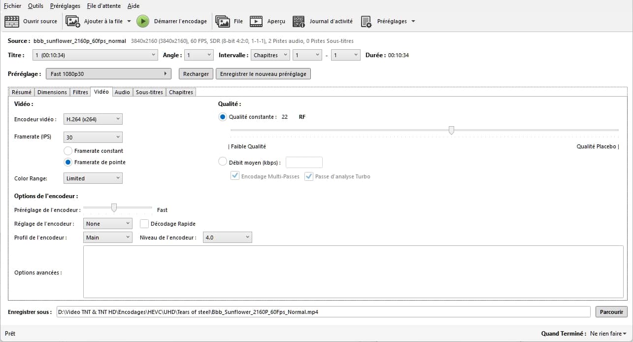Enable the Décodage Rapide checkbox
The height and width of the screenshot is (342, 633).
coord(144,224)
